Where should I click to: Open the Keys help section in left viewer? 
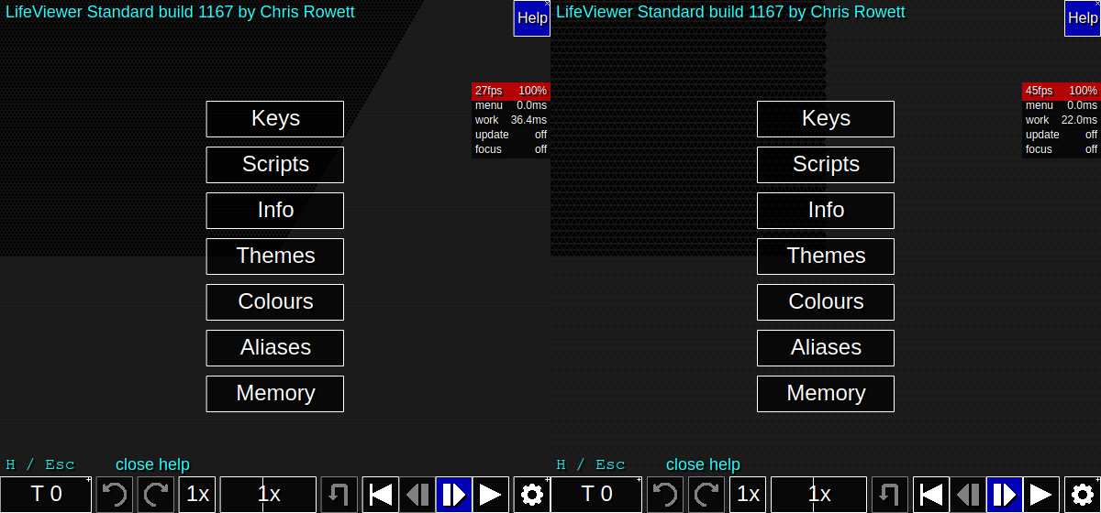tap(275, 119)
